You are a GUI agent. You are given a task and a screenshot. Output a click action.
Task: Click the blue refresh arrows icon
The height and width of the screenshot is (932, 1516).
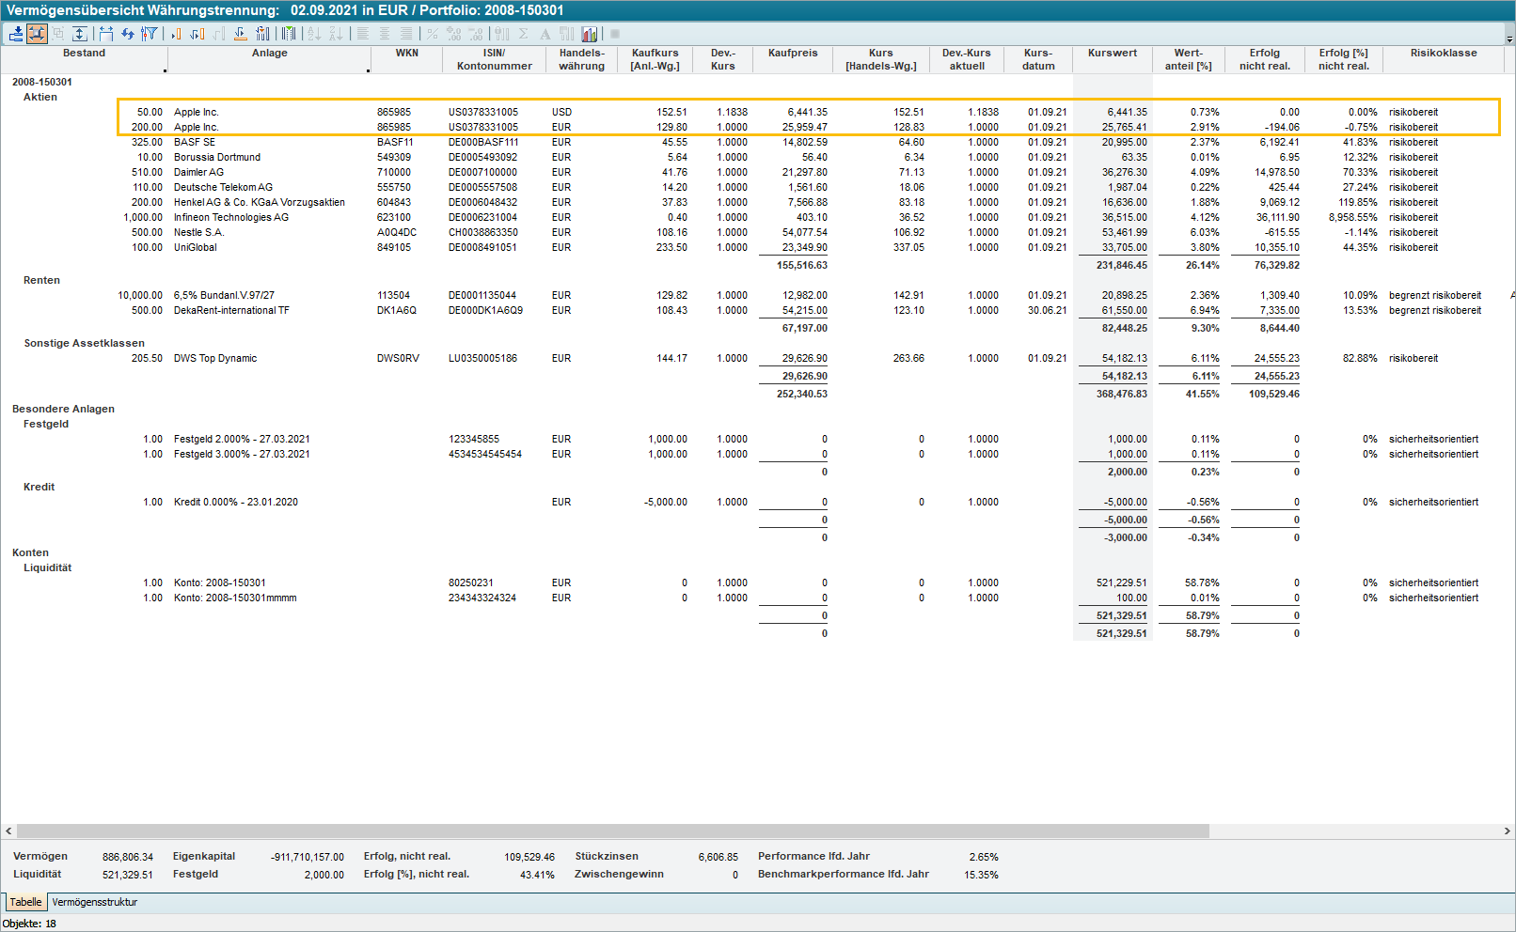click(x=128, y=34)
